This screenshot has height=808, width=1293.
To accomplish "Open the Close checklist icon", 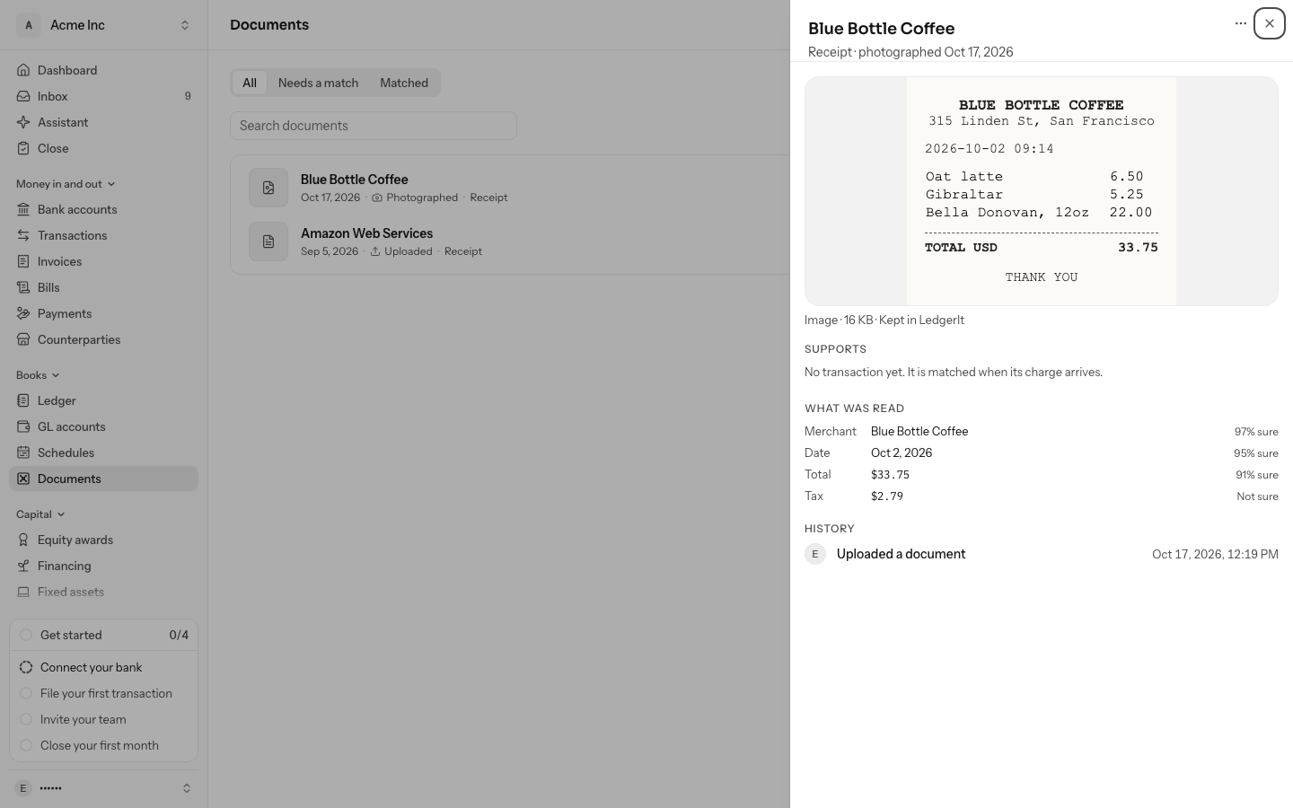I will [x=23, y=148].
